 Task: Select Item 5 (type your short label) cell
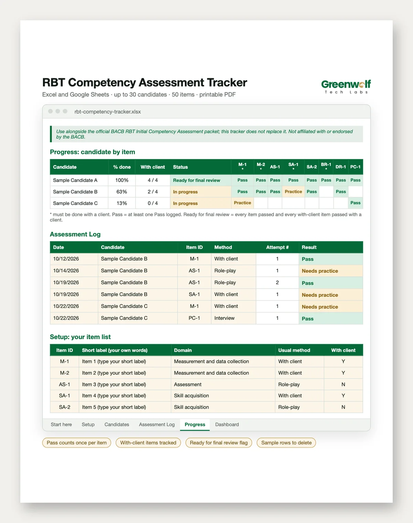coord(125,407)
